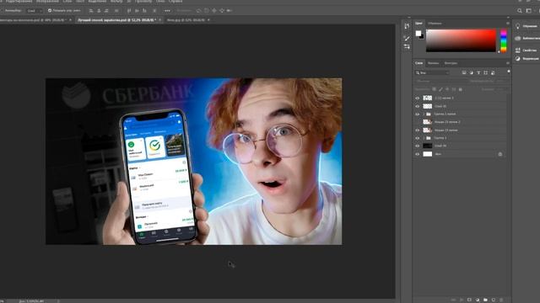The image size is (540, 303).
Task: Switch to the first document tab
Action: click(33, 20)
